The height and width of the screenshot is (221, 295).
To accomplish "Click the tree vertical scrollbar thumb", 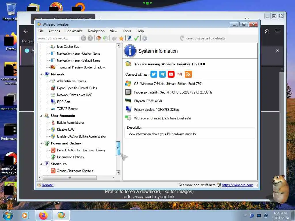I will coord(118,148).
